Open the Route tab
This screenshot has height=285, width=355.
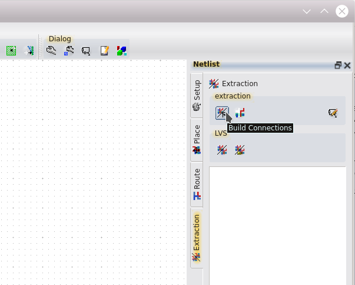click(197, 184)
